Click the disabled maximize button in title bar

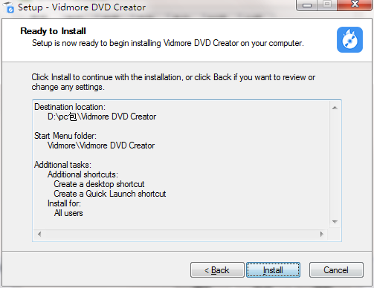[327, 4]
